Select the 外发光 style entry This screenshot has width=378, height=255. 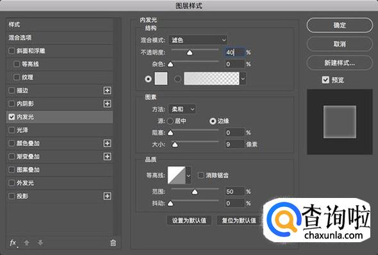59,183
